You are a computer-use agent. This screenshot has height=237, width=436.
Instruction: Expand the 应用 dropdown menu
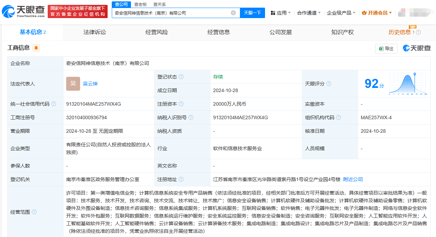pos(281,13)
